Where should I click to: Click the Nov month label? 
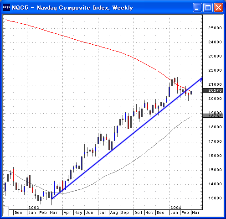point(149,213)
